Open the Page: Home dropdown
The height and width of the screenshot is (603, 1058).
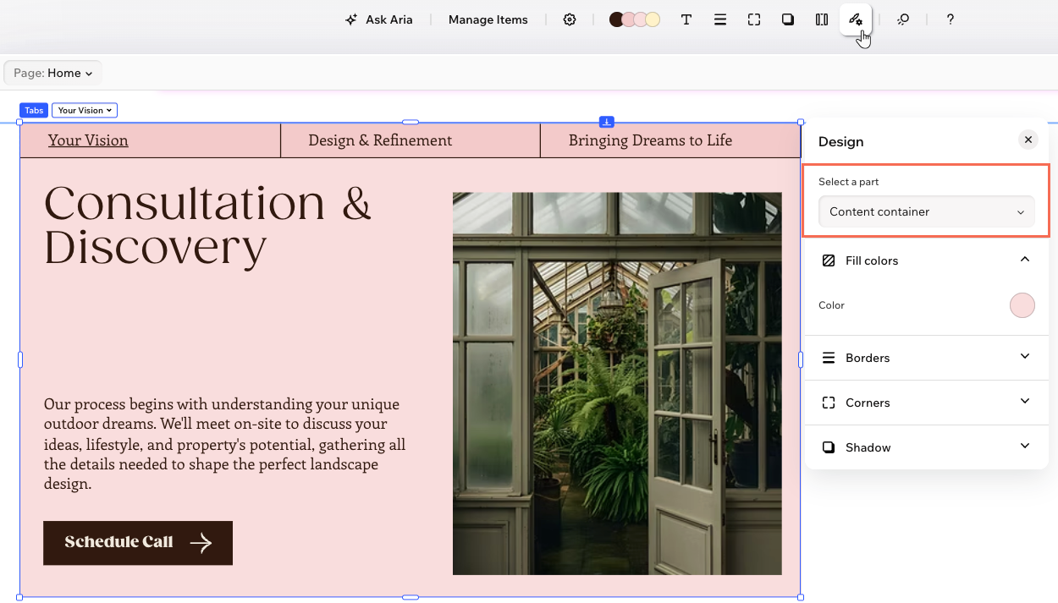53,73
